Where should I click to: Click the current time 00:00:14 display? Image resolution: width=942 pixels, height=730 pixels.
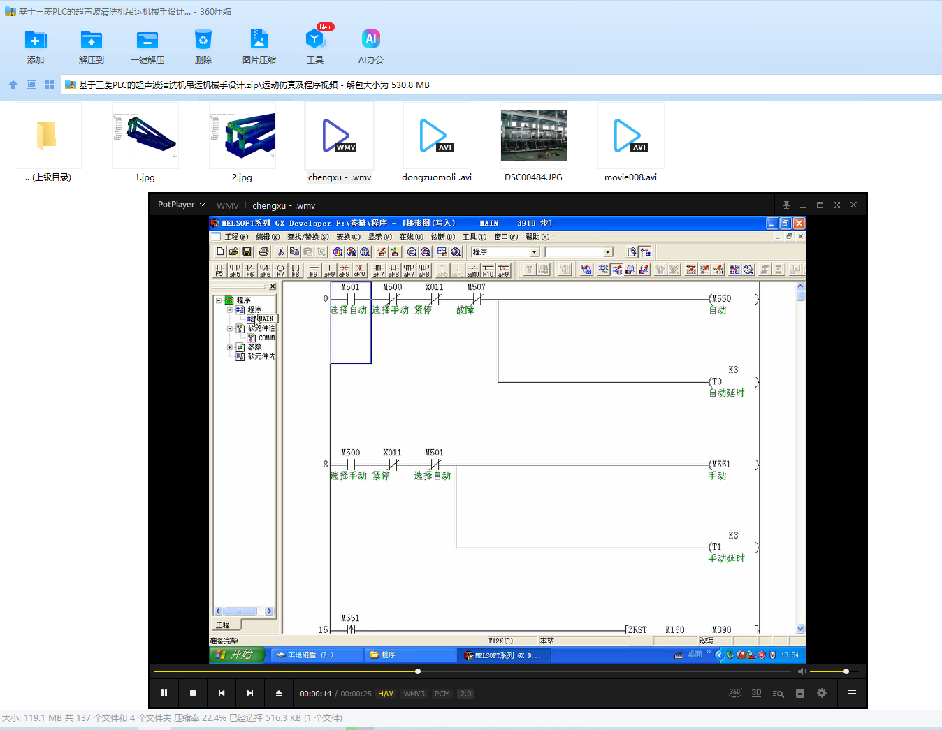click(x=316, y=694)
